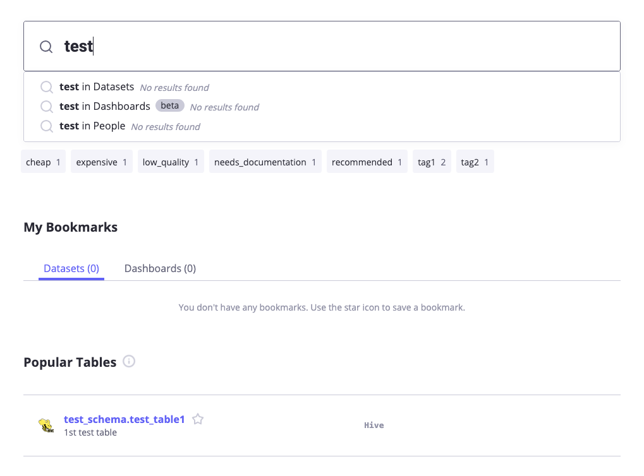Click 'No results found' beside People

[166, 127]
